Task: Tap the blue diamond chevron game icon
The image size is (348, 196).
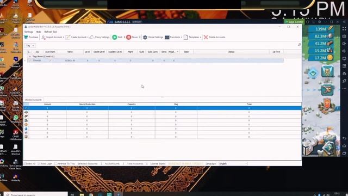Action: (x=313, y=73)
